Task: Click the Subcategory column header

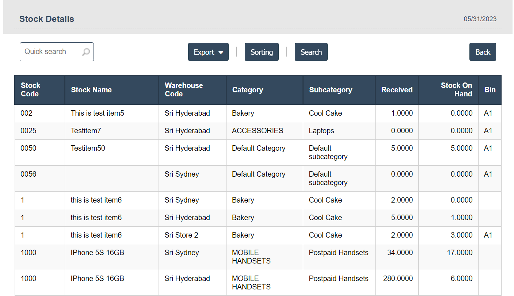Action: click(331, 90)
